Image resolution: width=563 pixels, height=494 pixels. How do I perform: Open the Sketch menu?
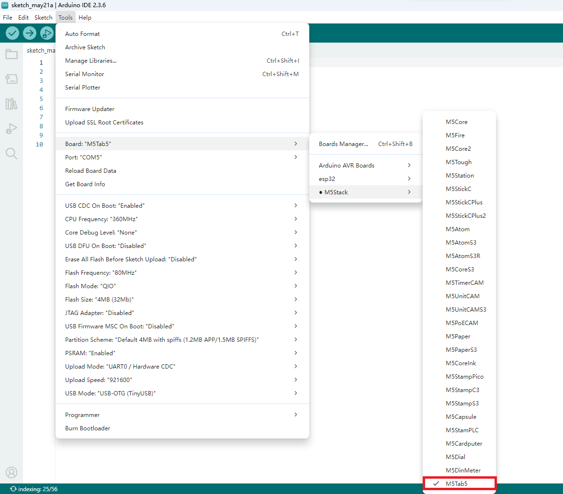click(44, 17)
